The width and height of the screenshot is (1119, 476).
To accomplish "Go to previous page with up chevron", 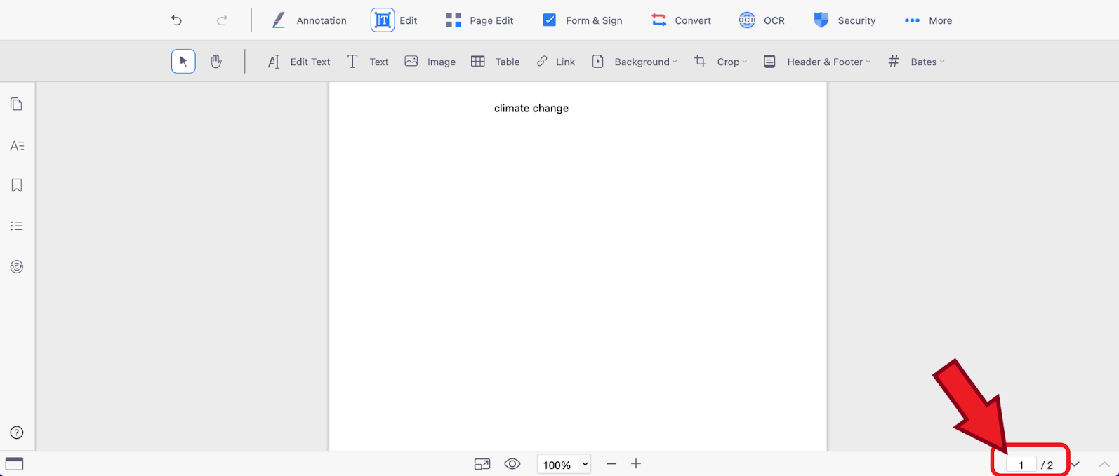I will tap(1104, 464).
